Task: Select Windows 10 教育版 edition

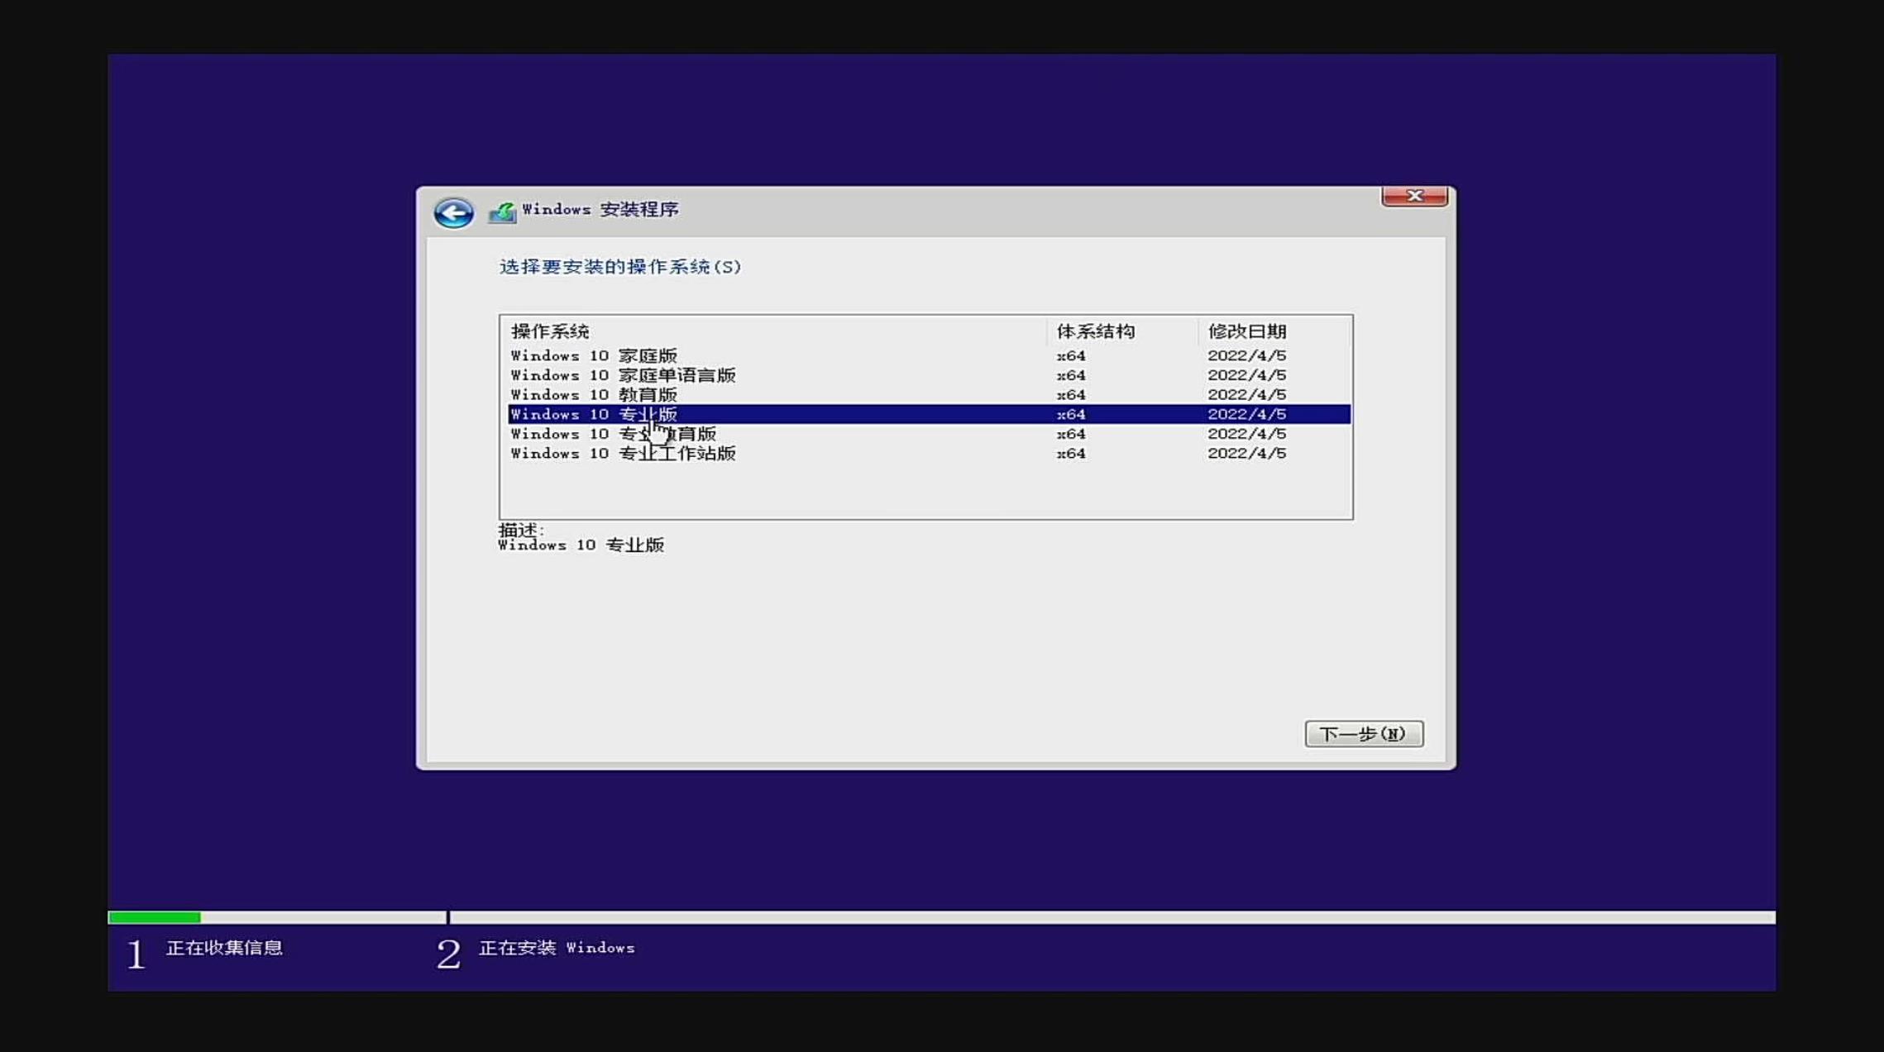Action: tap(595, 394)
